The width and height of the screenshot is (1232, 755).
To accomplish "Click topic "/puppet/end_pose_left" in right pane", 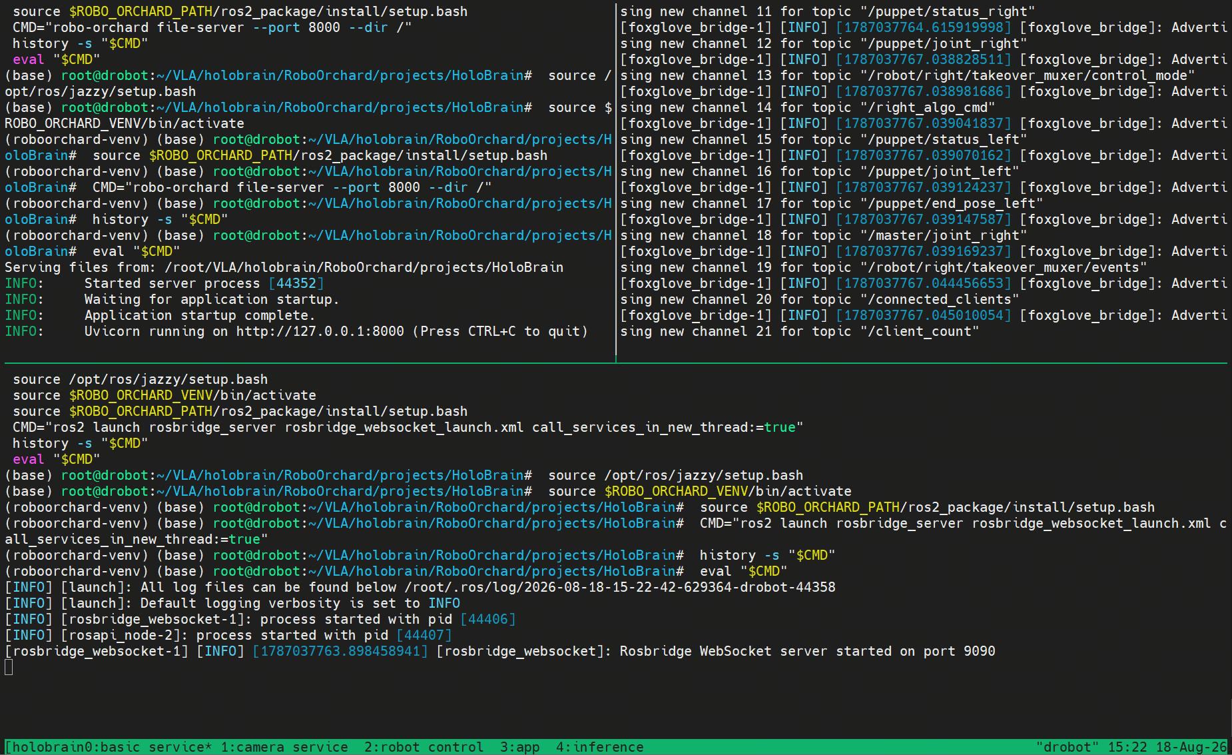I will click(x=952, y=203).
